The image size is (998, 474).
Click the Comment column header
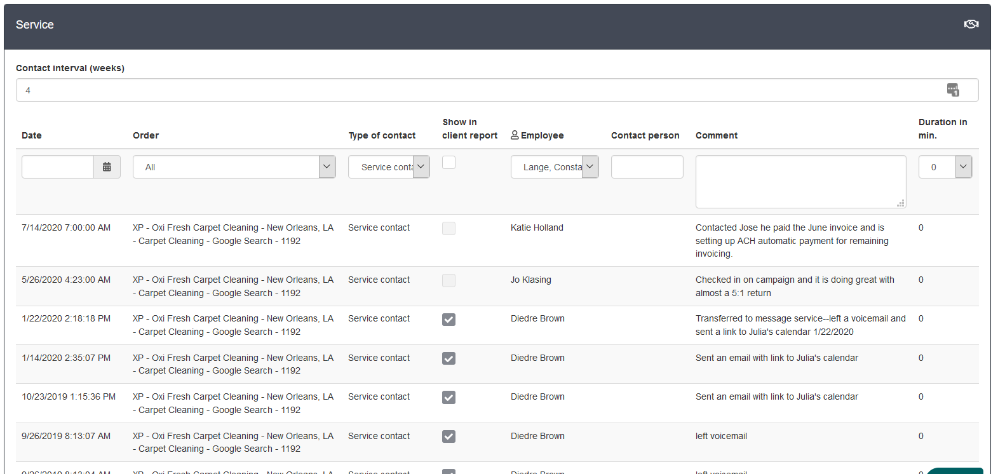point(716,135)
